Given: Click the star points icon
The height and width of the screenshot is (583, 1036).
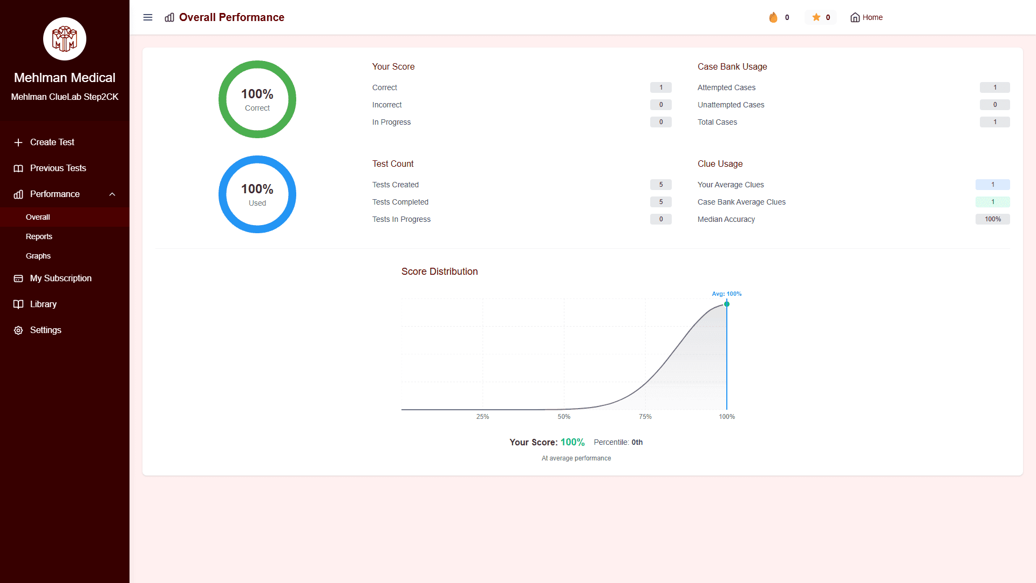Looking at the screenshot, I should pos(816,17).
